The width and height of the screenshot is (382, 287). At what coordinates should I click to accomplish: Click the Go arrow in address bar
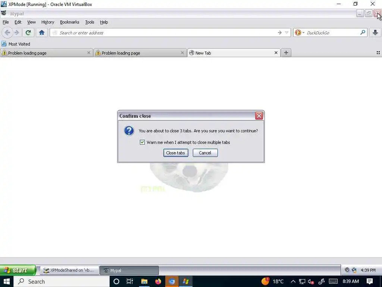pos(280,33)
